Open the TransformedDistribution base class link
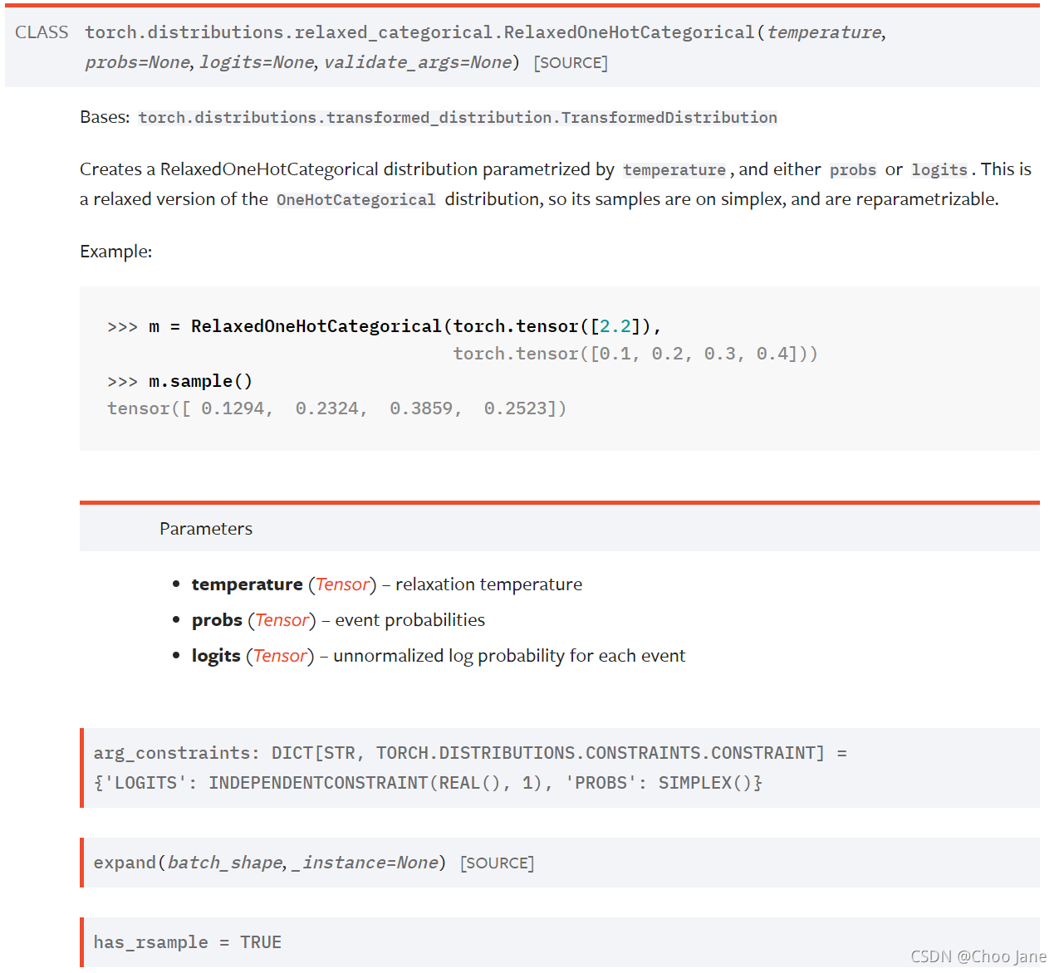 [458, 117]
